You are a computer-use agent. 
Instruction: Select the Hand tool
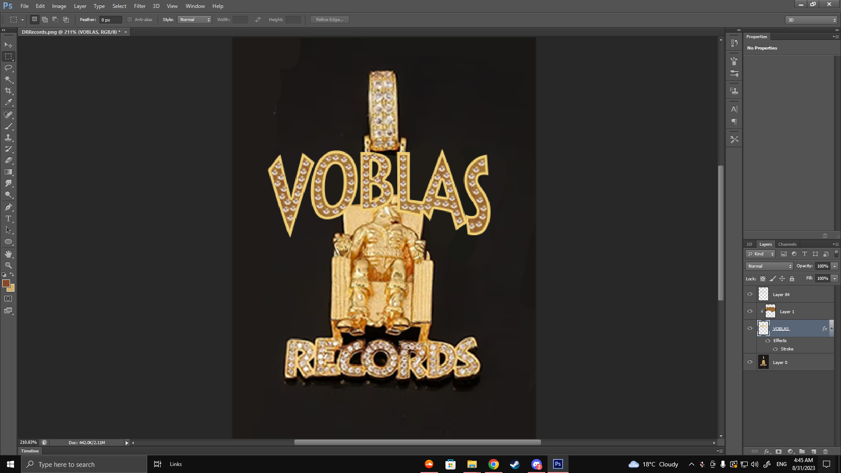8,254
